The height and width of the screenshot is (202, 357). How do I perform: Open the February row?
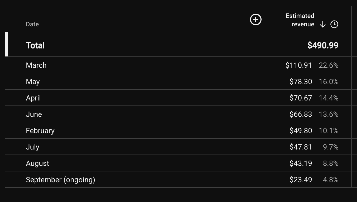tap(178, 131)
